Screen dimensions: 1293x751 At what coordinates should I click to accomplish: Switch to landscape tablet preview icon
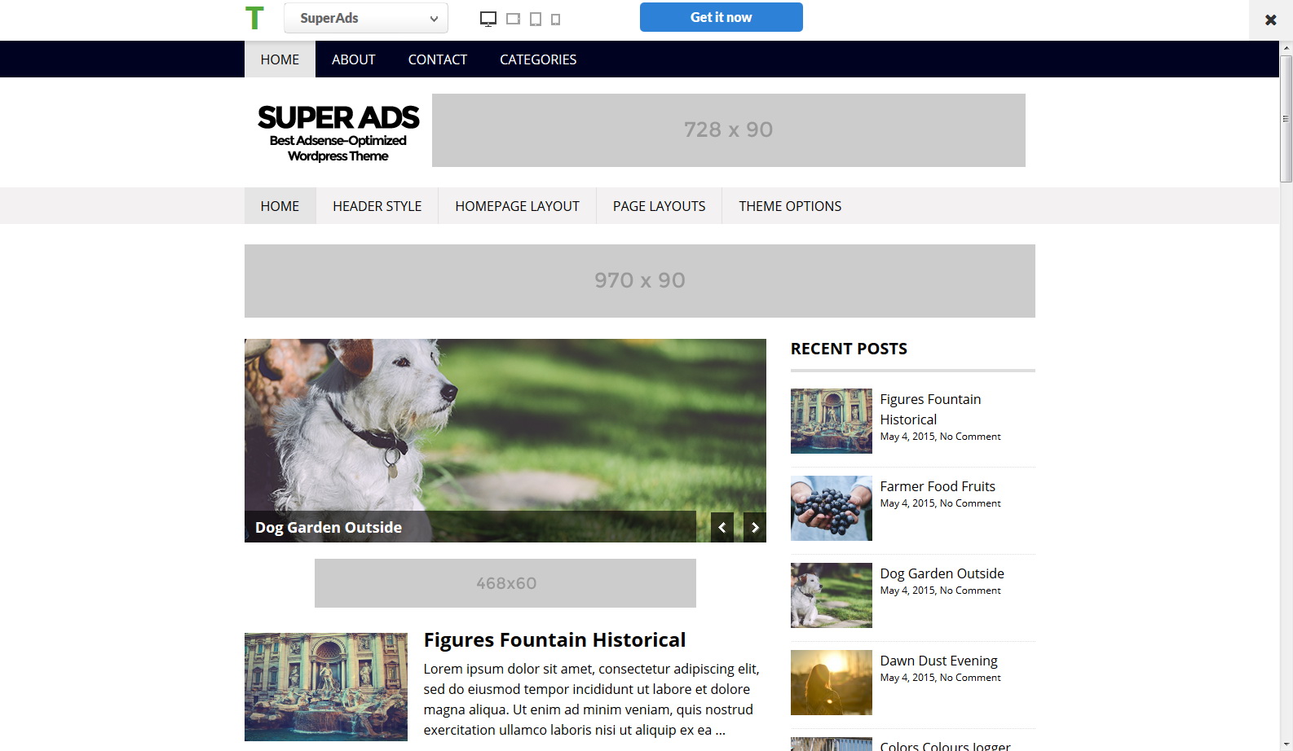pyautogui.click(x=513, y=19)
